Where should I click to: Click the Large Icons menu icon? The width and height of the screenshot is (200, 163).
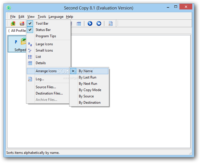coord(30,44)
